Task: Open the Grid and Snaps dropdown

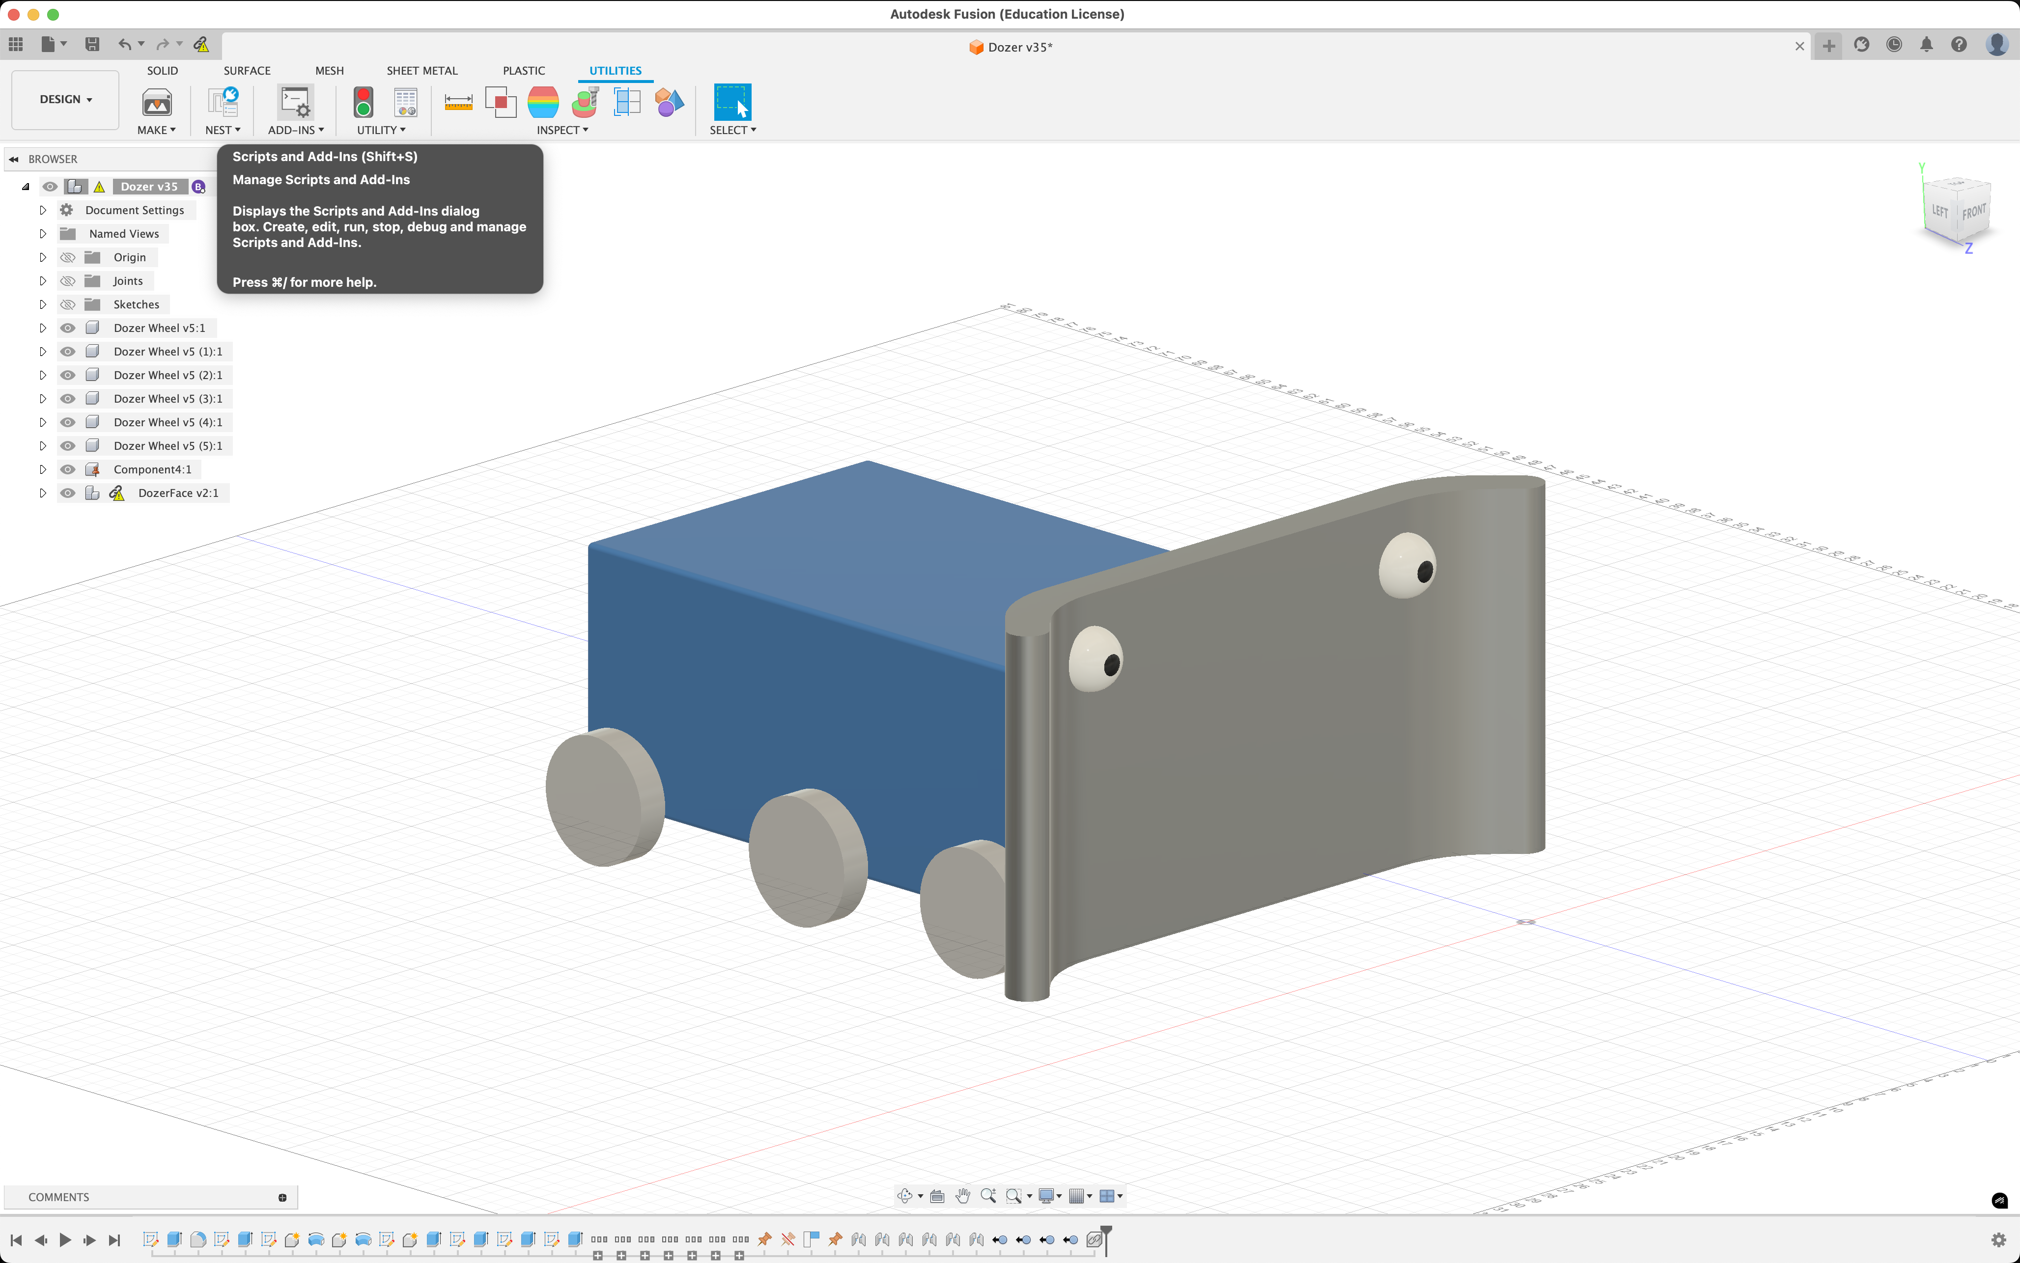Action: [x=1081, y=1196]
